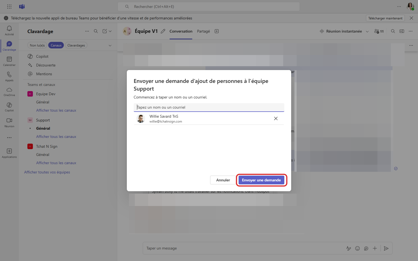The image size is (418, 261).
Task: Open the Appels app
Action: (x=9, y=77)
